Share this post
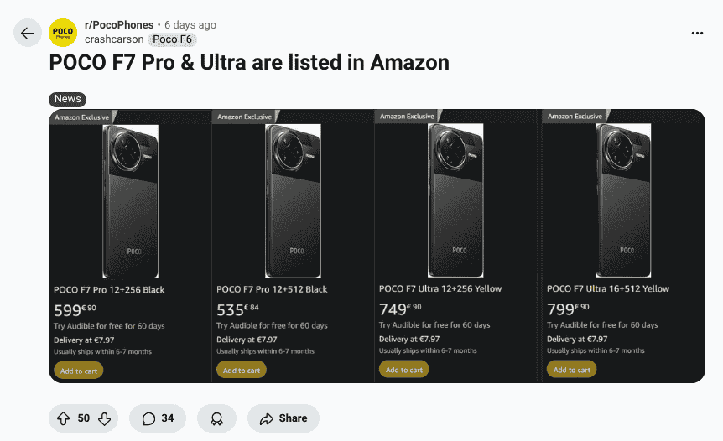The height and width of the screenshot is (441, 723). 283,418
